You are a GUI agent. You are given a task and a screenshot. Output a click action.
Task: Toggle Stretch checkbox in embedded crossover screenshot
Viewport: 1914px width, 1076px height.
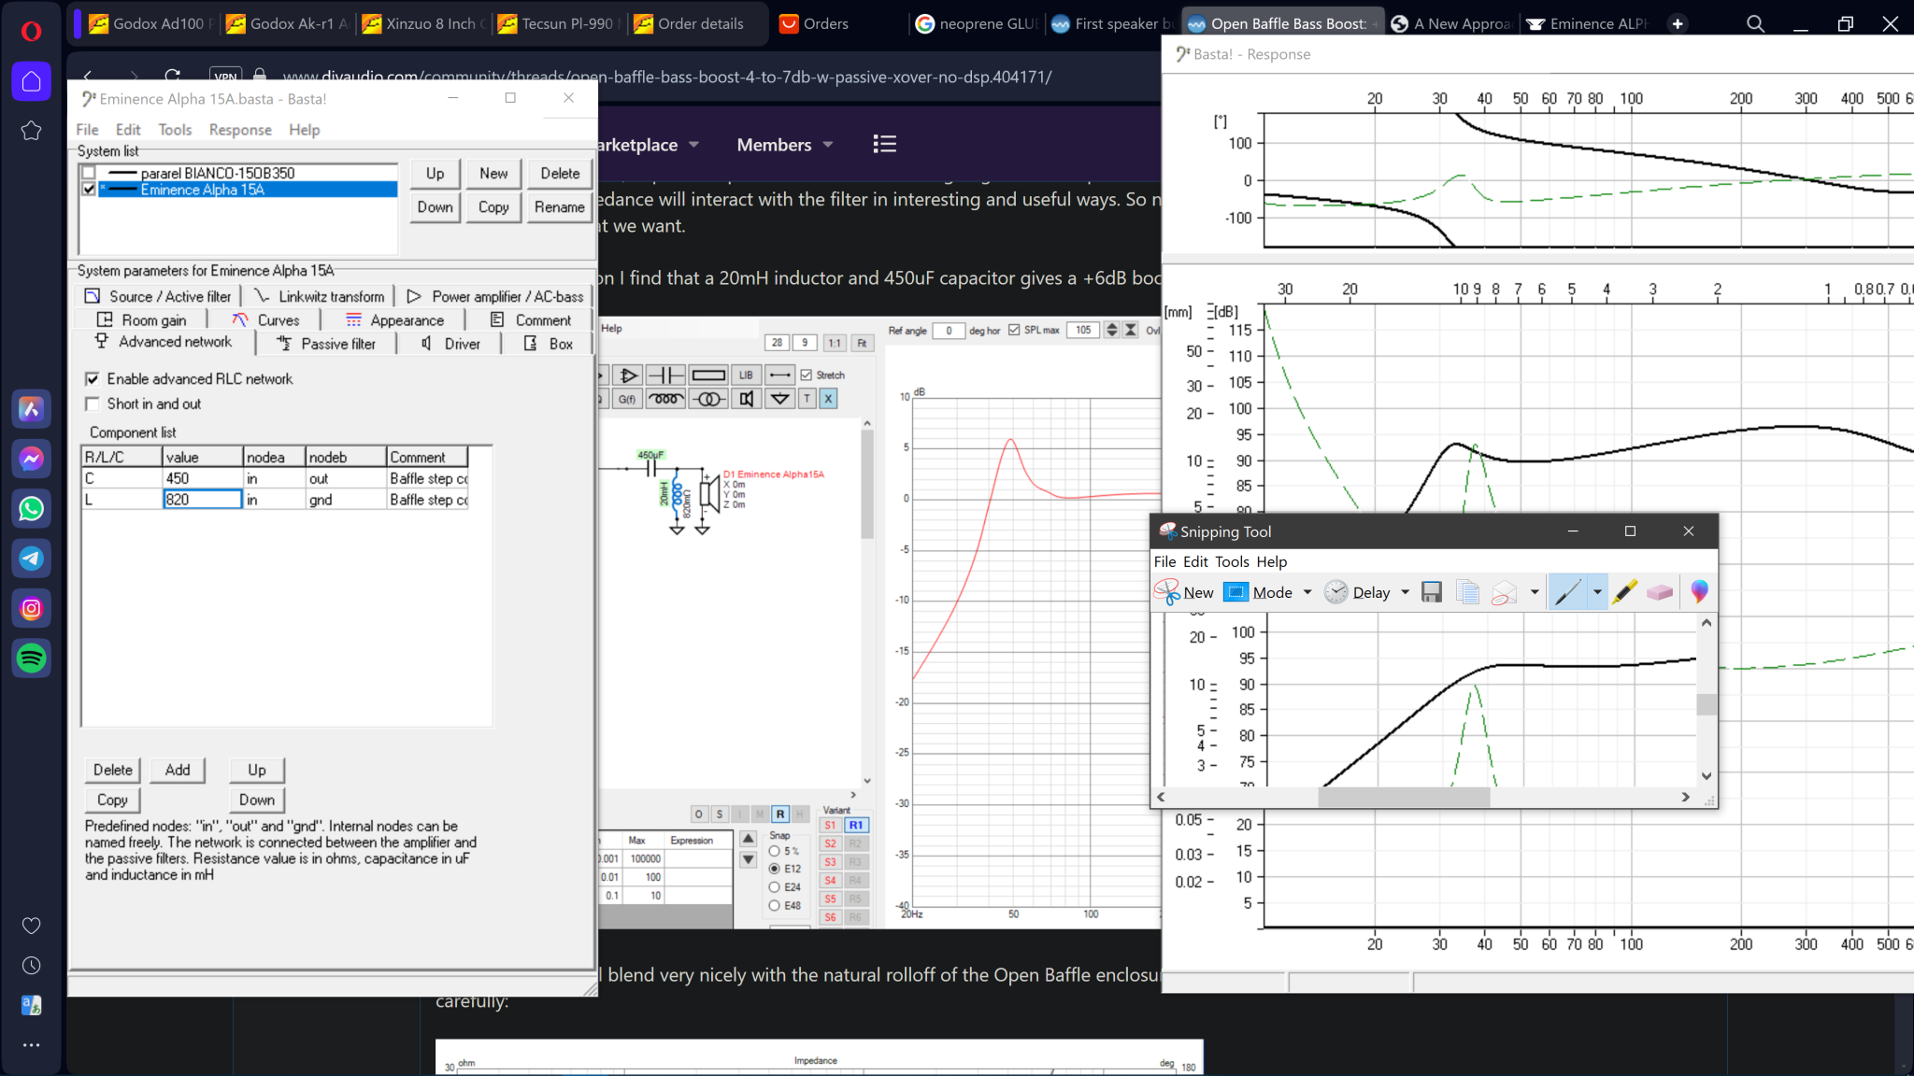(806, 375)
